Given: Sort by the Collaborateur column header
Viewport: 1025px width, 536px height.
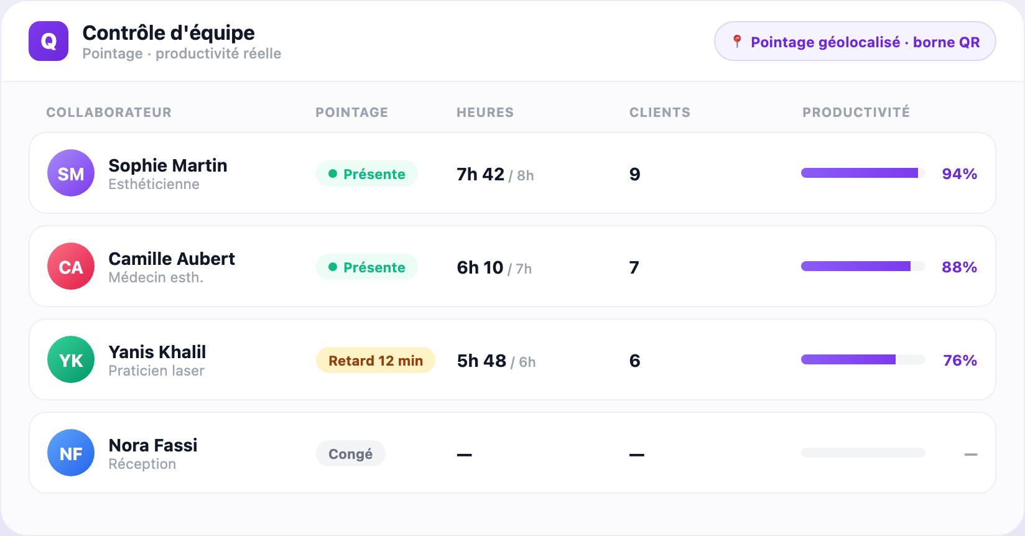Looking at the screenshot, I should (x=109, y=113).
